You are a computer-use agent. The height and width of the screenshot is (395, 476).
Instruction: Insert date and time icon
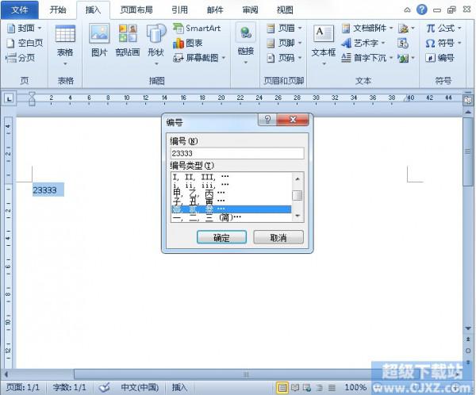[x=403, y=43]
